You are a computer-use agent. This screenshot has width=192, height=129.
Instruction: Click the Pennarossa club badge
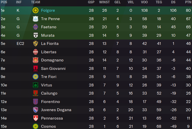pyautogui.click(x=36, y=118)
